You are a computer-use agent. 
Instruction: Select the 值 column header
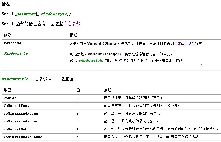click(78, 90)
